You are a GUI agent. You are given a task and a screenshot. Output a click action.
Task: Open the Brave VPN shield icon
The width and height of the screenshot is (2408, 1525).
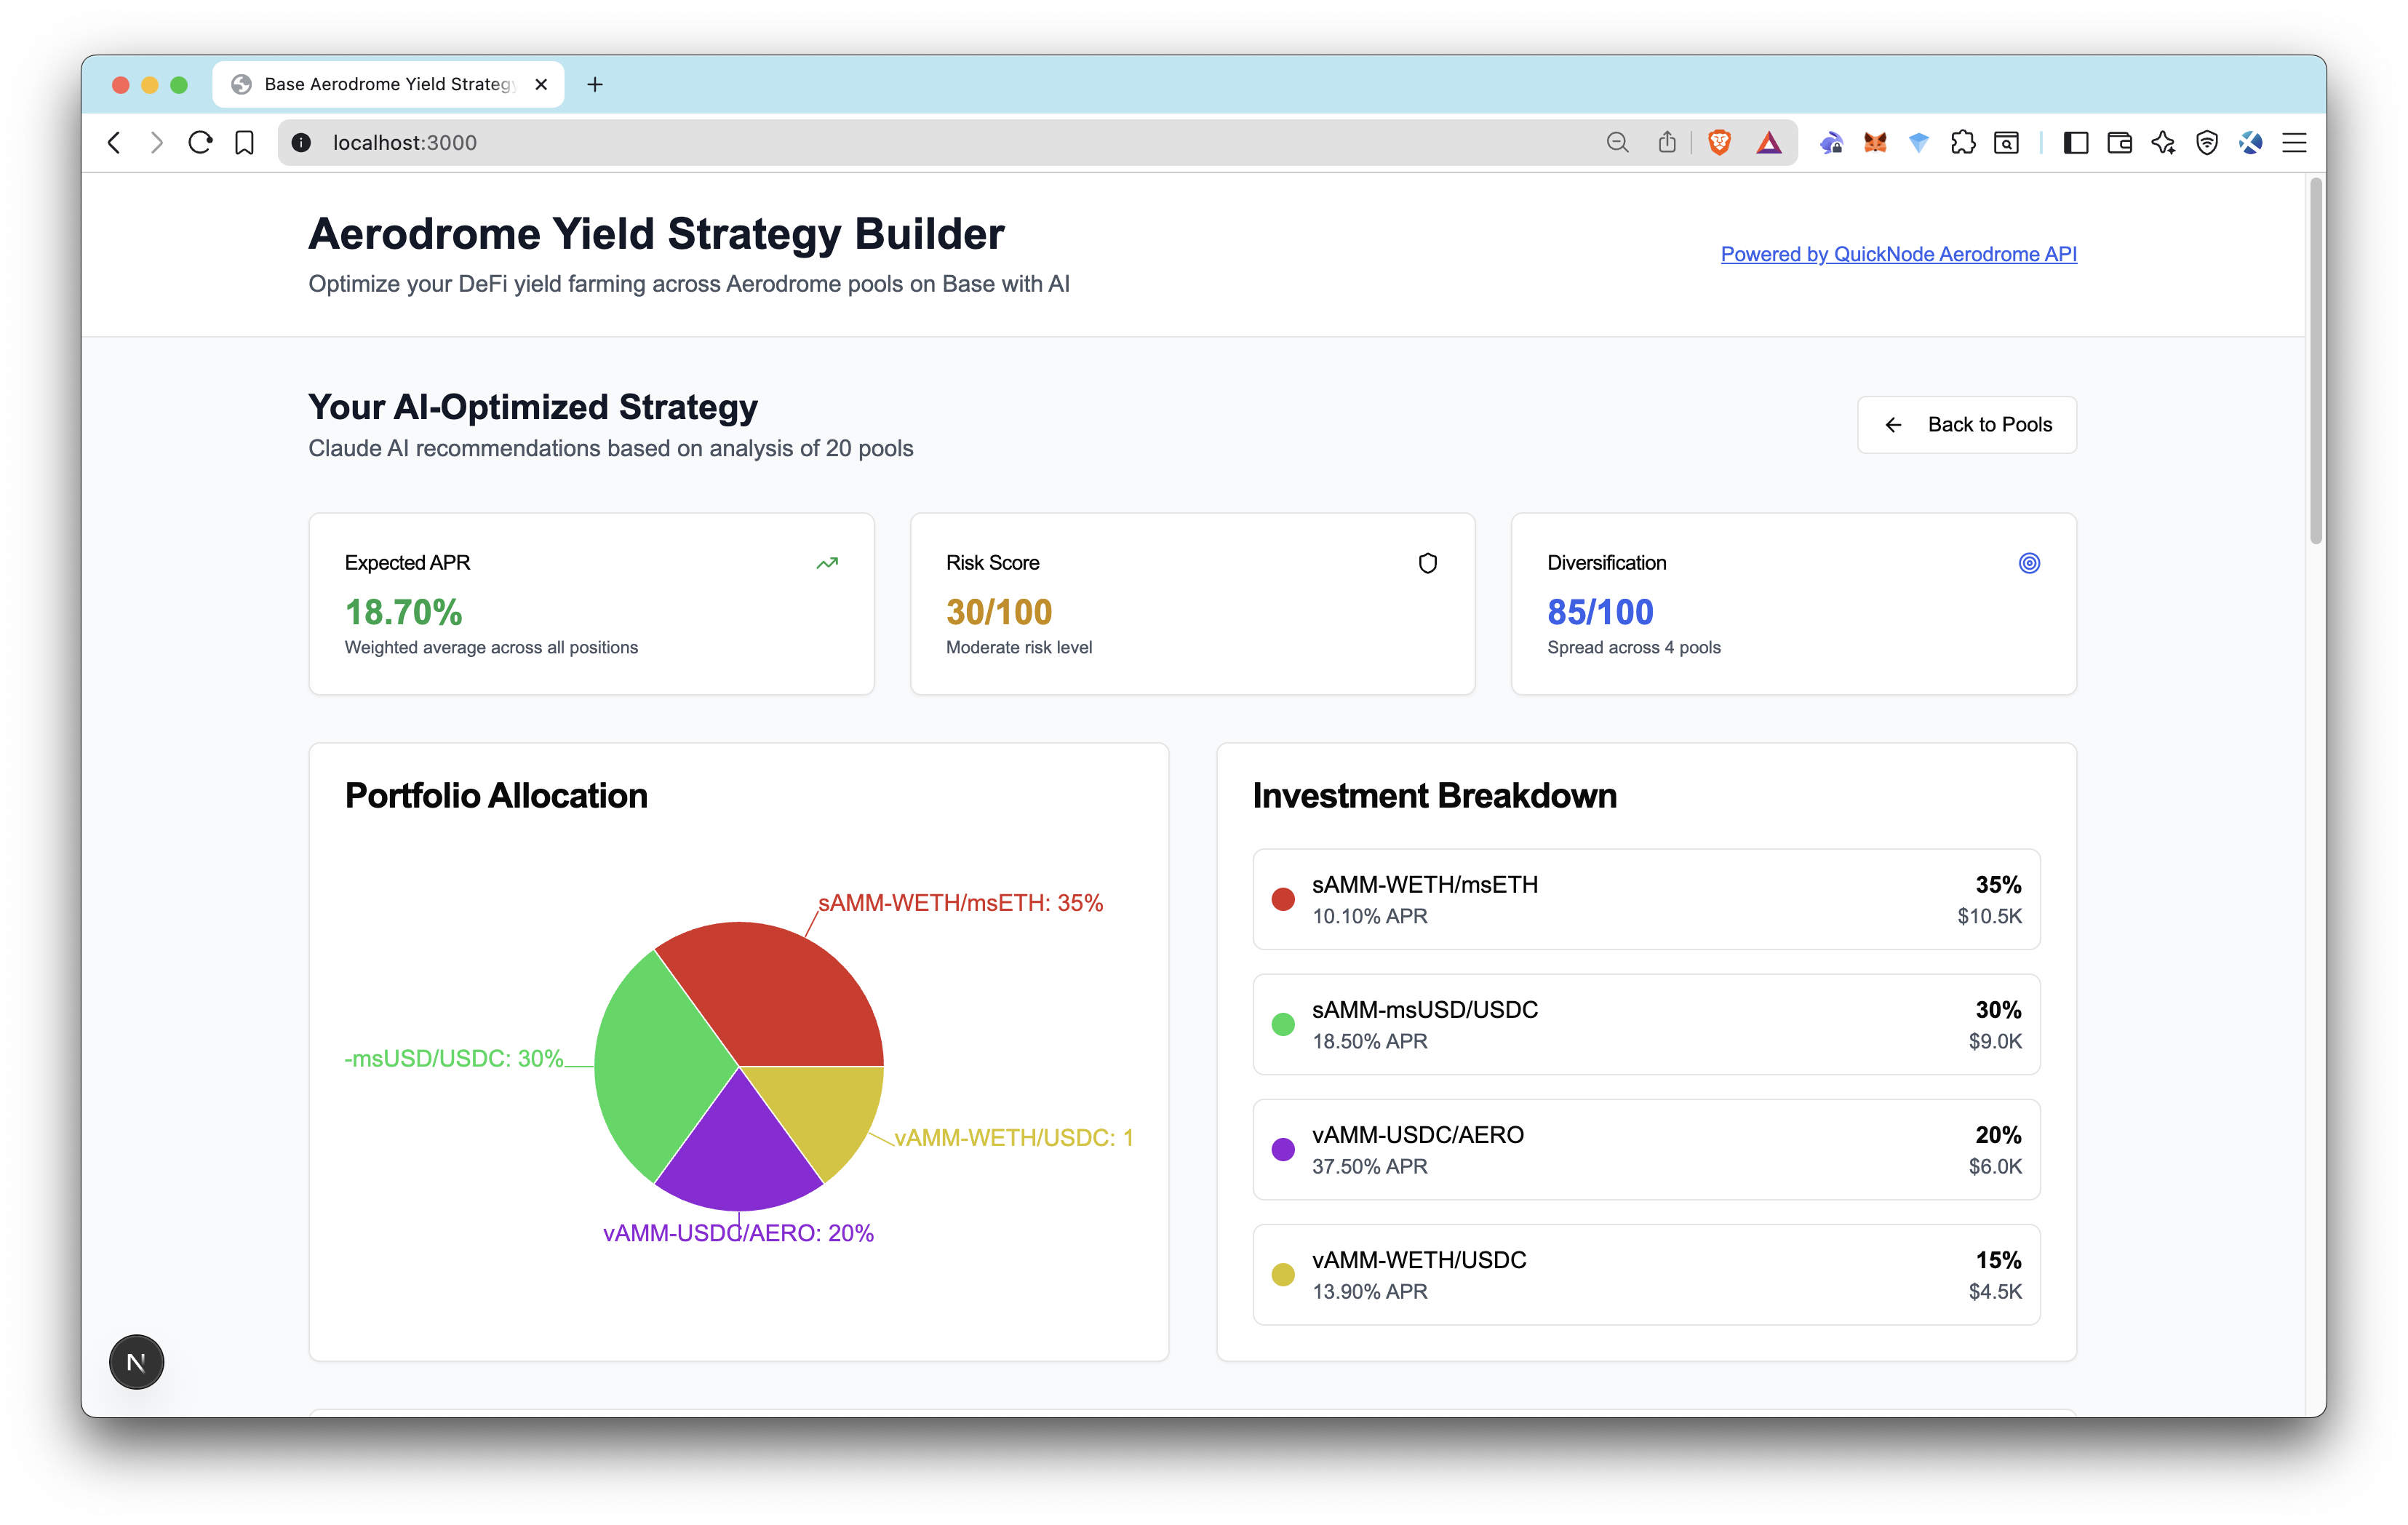click(2207, 143)
